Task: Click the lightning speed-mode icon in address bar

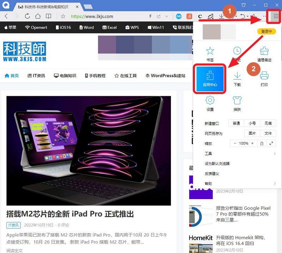Action: click(x=151, y=16)
